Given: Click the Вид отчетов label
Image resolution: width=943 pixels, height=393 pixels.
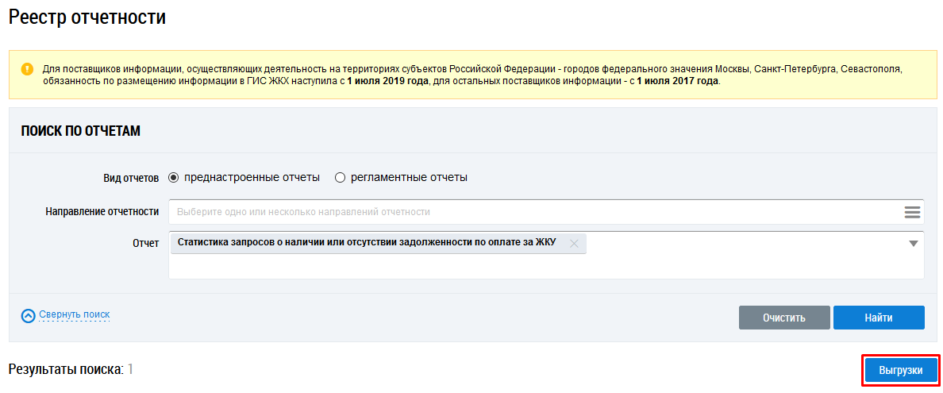Looking at the screenshot, I should [x=131, y=178].
